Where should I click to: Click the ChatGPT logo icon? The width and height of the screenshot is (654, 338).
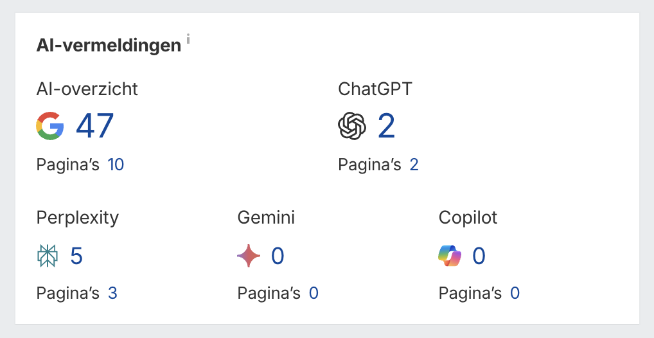[x=352, y=126]
